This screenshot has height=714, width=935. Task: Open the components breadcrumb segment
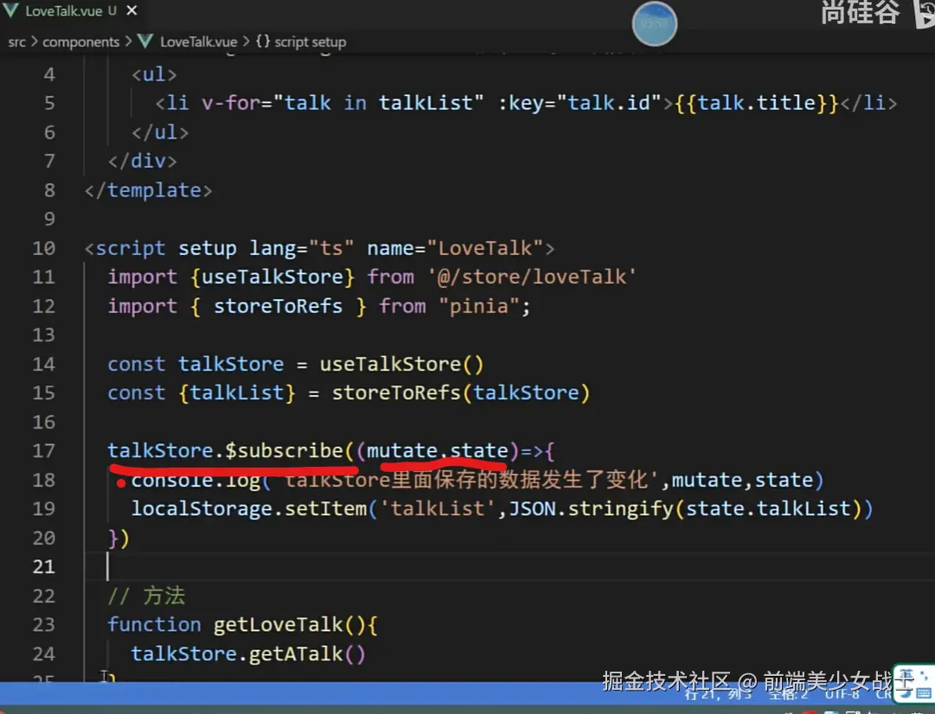click(81, 41)
